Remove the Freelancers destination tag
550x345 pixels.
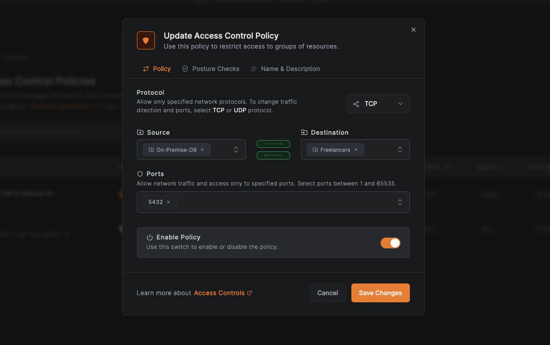click(355, 150)
